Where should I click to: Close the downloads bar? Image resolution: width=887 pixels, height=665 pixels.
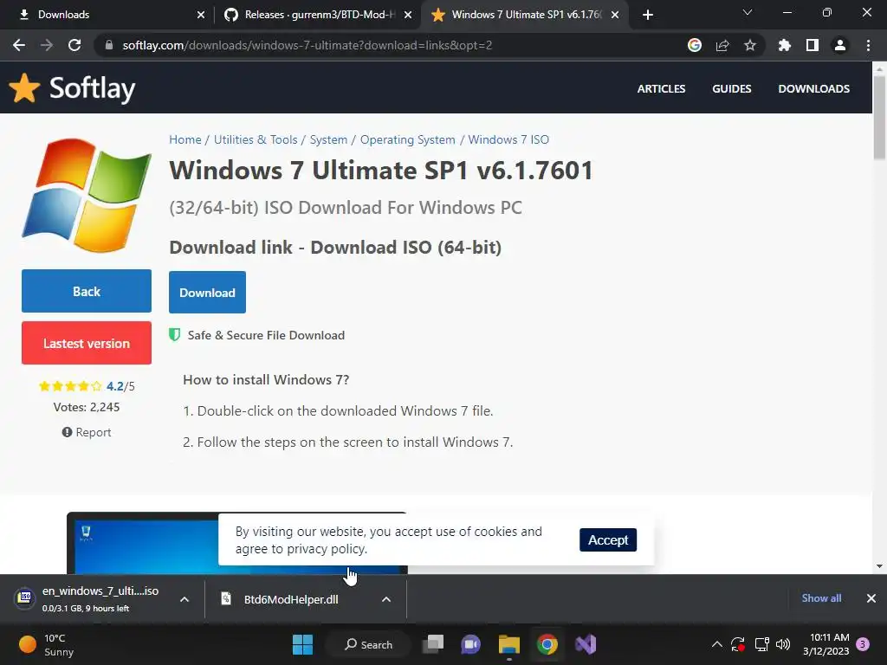click(x=871, y=598)
